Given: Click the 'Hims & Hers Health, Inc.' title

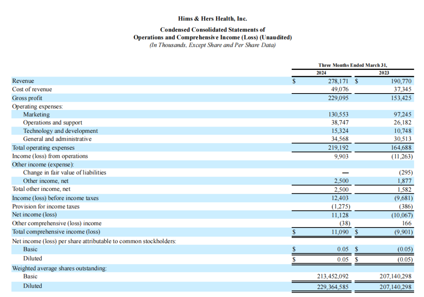Looking at the screenshot, I should pyautogui.click(x=212, y=19).
